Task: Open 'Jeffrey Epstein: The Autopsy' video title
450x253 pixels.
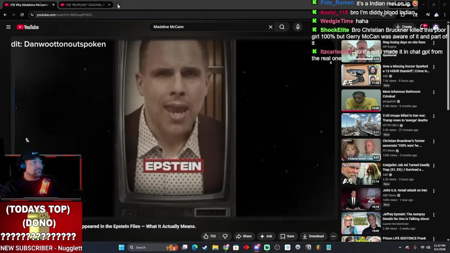Action: coord(406,216)
